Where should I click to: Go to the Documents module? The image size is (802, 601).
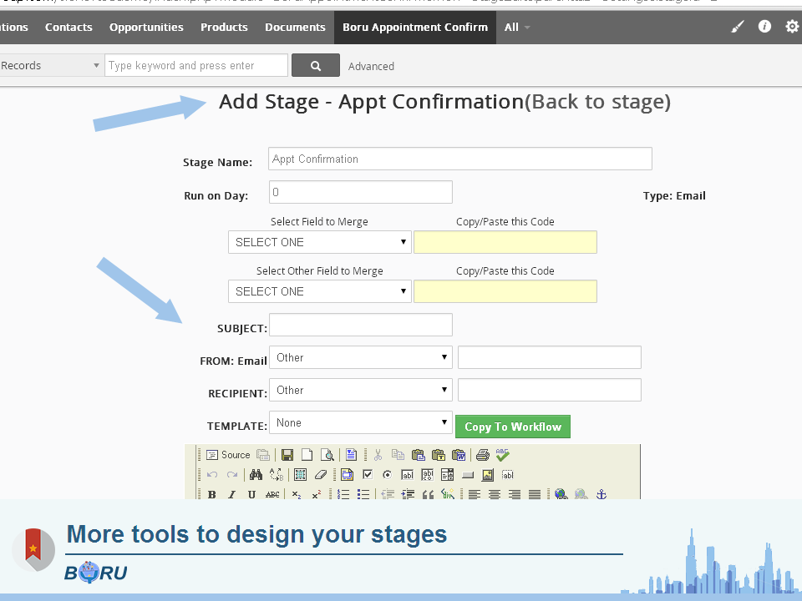[x=295, y=27]
